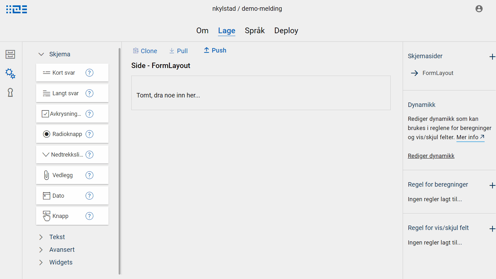Add a new Regel for beregninger
This screenshot has height=279, width=496.
[x=492, y=185]
